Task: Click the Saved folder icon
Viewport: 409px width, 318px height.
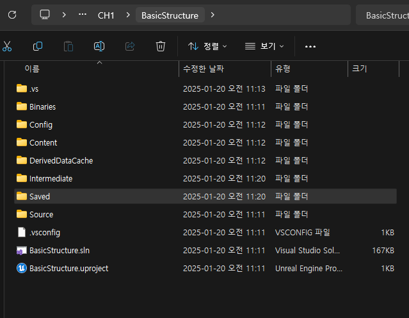Action: click(22, 196)
